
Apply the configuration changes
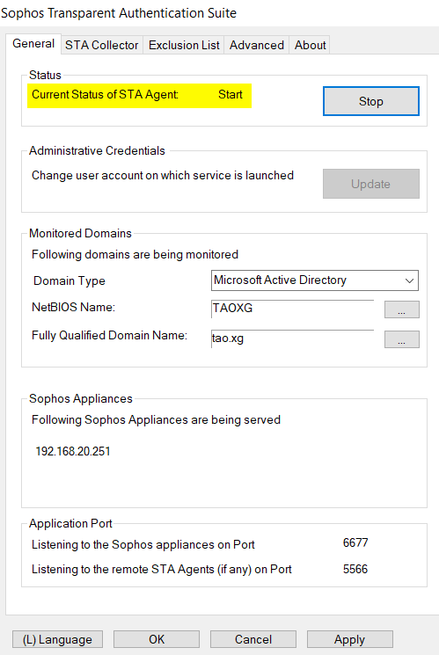[x=349, y=639]
